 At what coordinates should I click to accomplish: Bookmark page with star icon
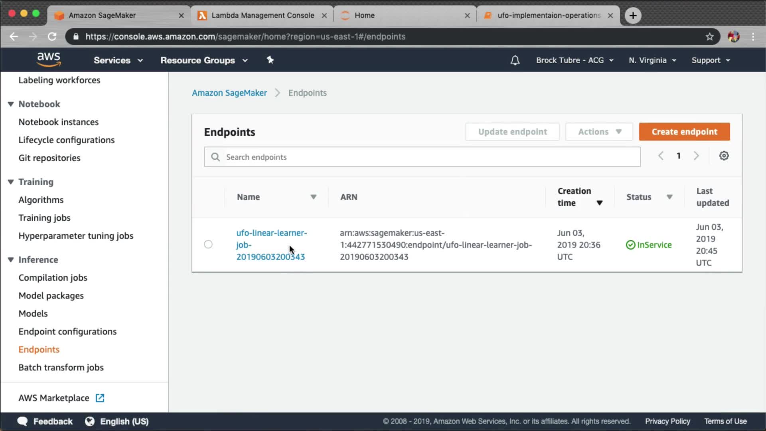tap(709, 37)
